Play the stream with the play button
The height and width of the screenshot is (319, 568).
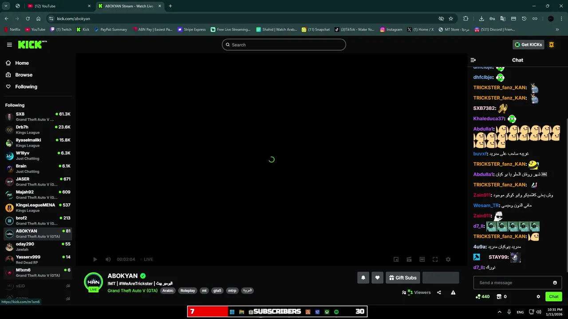95,259
